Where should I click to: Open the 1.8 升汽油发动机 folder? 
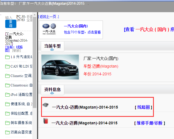pyautogui.click(x=21, y=57)
